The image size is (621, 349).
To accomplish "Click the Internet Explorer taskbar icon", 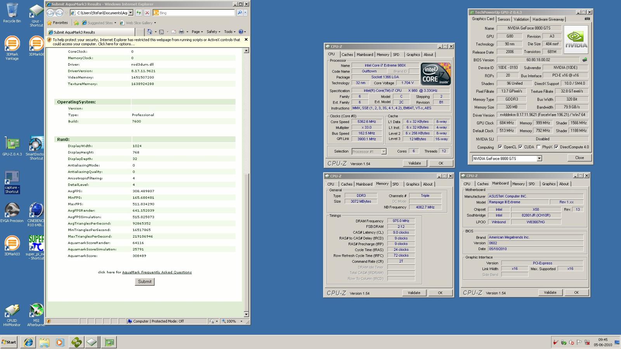I will (x=28, y=342).
